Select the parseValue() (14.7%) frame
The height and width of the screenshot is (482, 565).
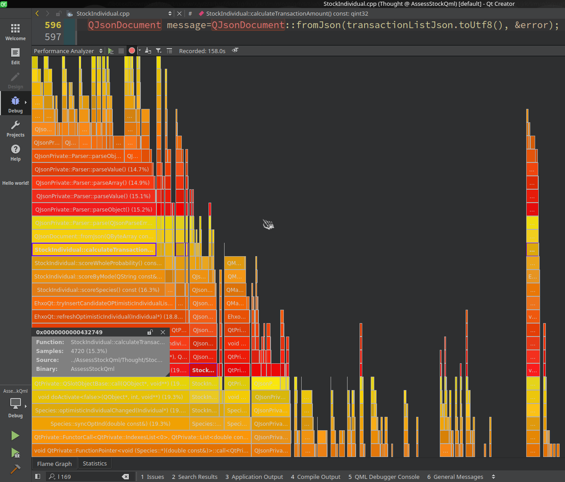click(93, 169)
